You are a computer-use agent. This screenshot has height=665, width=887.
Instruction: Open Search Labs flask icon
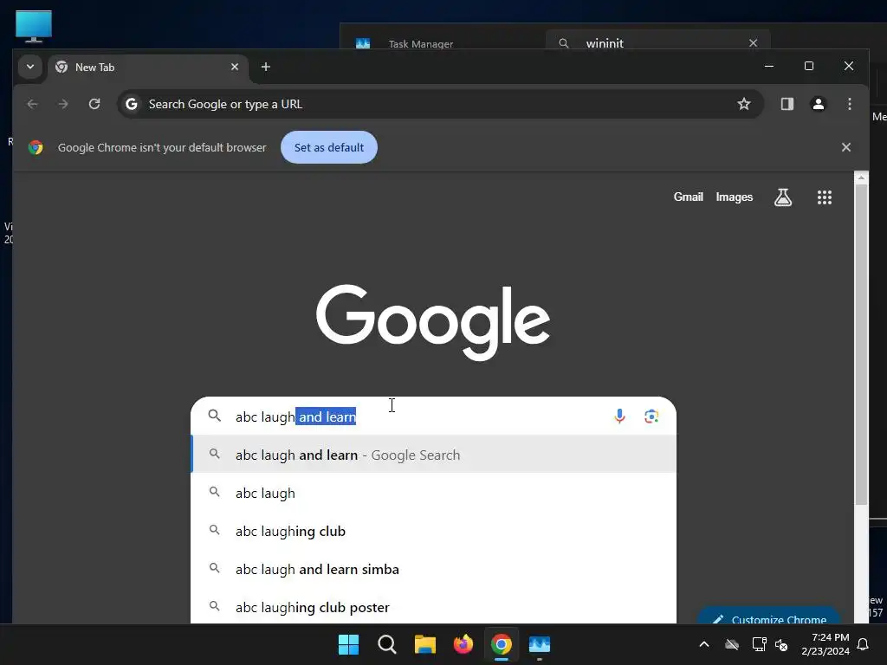783,197
